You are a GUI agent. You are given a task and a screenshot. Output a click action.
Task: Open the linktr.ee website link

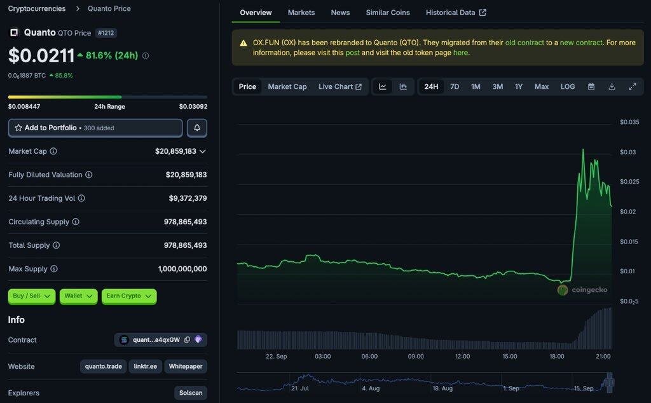click(146, 366)
